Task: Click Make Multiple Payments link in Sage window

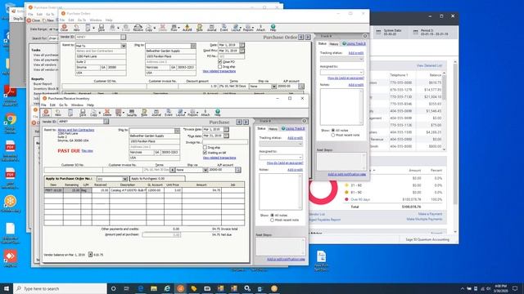Action: point(424,220)
